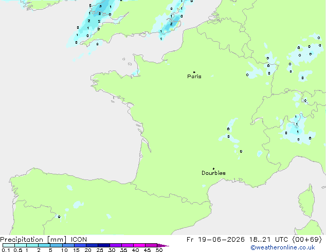Viewport: 326px width, 252px height.
Task: Click the '35' legend scale value
Action: click(x=123, y=250)
